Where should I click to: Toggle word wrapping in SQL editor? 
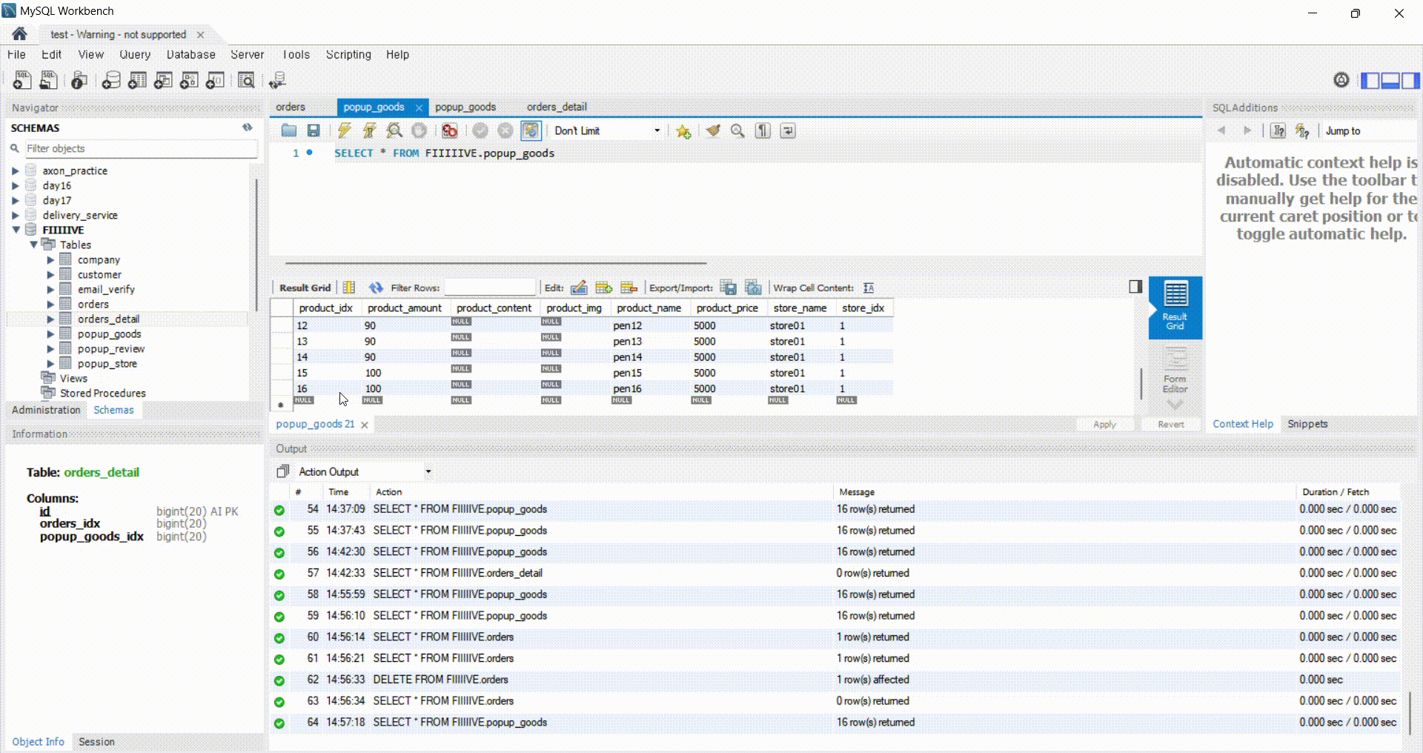click(x=788, y=131)
